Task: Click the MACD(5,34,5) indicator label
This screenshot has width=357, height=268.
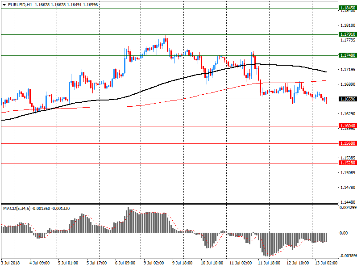Action: 17,208
